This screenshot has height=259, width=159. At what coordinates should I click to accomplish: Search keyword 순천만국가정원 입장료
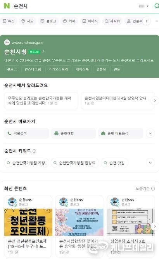tap(75, 163)
